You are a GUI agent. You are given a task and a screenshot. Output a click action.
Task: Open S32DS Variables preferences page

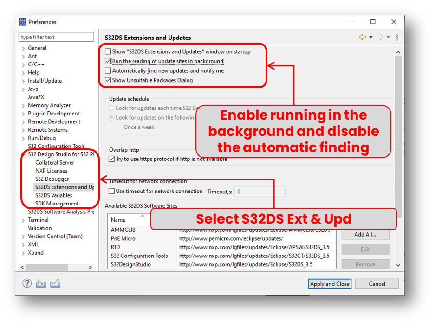(x=53, y=195)
